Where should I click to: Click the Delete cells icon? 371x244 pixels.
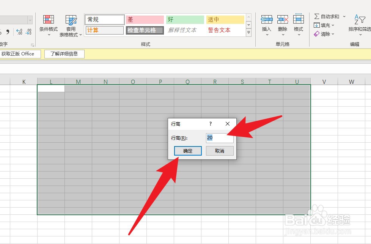coord(283,19)
